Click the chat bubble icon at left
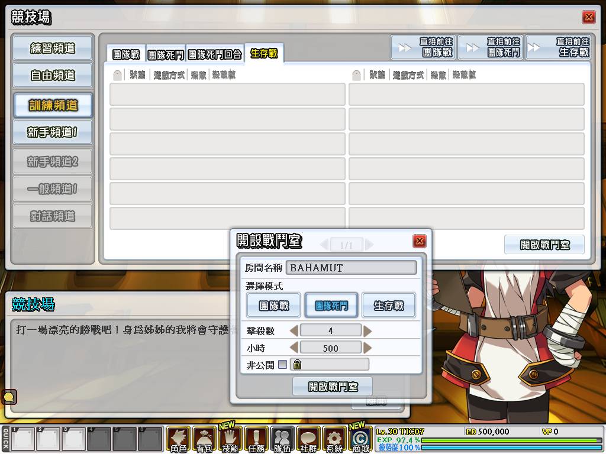The width and height of the screenshot is (606, 454). [9, 397]
